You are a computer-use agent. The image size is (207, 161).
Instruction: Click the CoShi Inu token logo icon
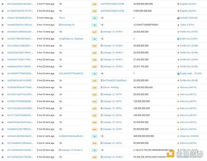tap(178, 39)
